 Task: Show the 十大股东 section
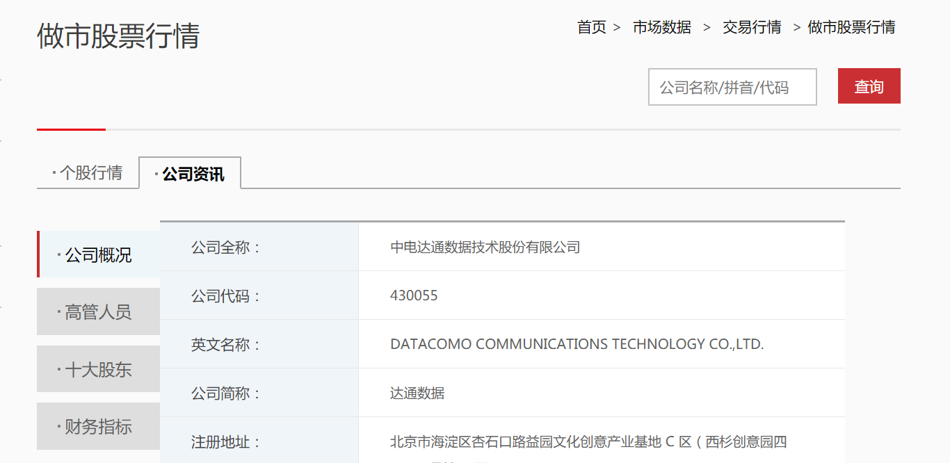pyautogui.click(x=99, y=369)
